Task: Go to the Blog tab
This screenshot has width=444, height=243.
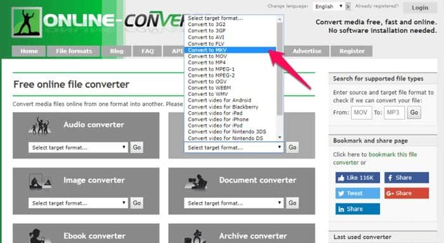Action: (116, 51)
